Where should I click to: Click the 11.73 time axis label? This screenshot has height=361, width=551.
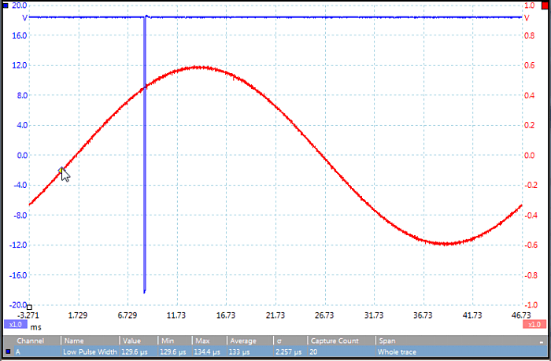(x=176, y=315)
